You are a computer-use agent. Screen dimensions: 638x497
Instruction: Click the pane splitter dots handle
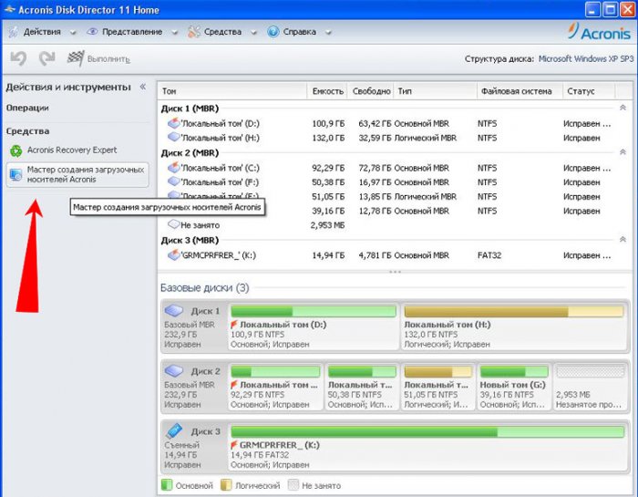pyautogui.click(x=395, y=272)
